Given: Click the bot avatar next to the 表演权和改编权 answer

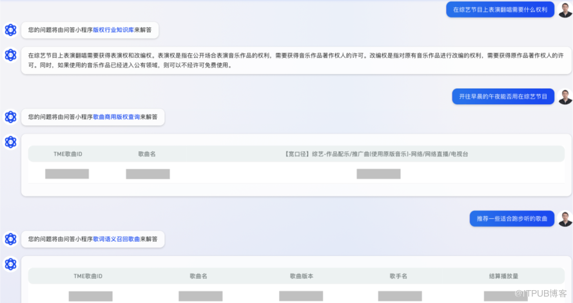Looking at the screenshot, I should [x=10, y=55].
